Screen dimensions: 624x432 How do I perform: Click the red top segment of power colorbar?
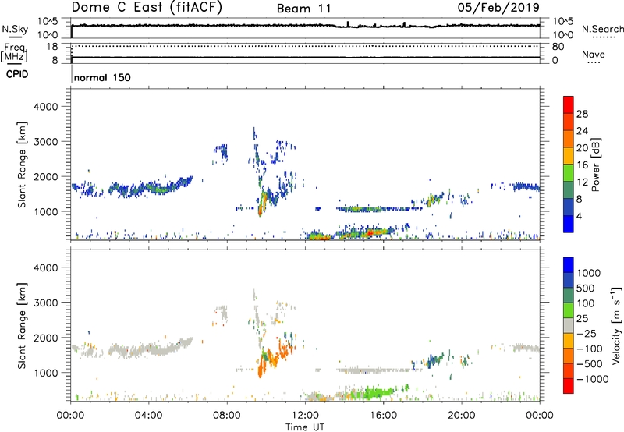(x=569, y=104)
